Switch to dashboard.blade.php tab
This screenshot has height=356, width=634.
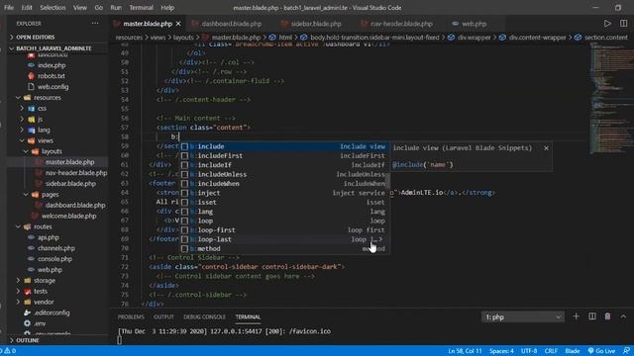click(231, 24)
